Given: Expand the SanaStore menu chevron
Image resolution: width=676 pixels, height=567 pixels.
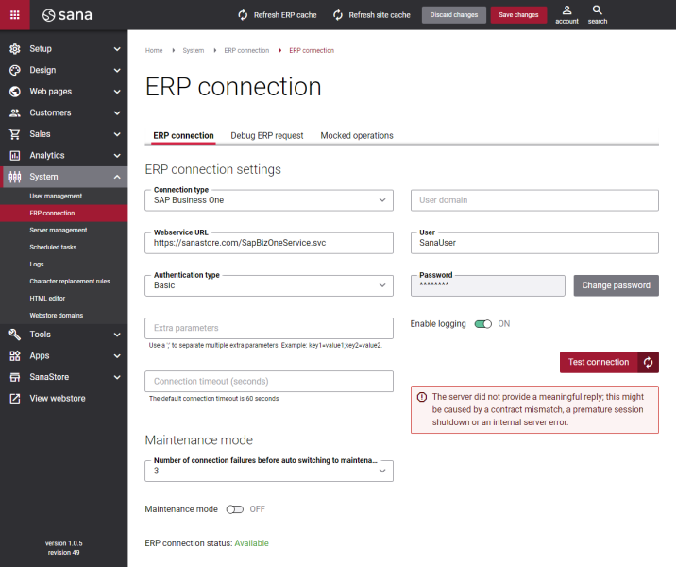Looking at the screenshot, I should pos(117,377).
